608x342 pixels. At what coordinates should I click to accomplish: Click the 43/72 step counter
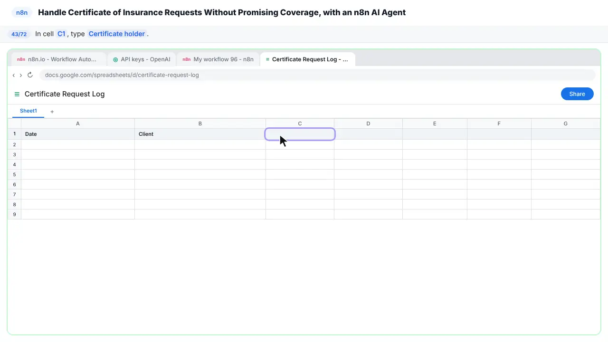pyautogui.click(x=19, y=34)
